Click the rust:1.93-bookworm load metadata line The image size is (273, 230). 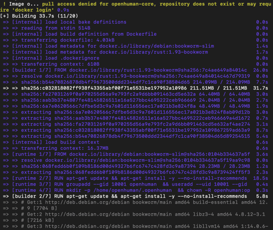click(136, 52)
